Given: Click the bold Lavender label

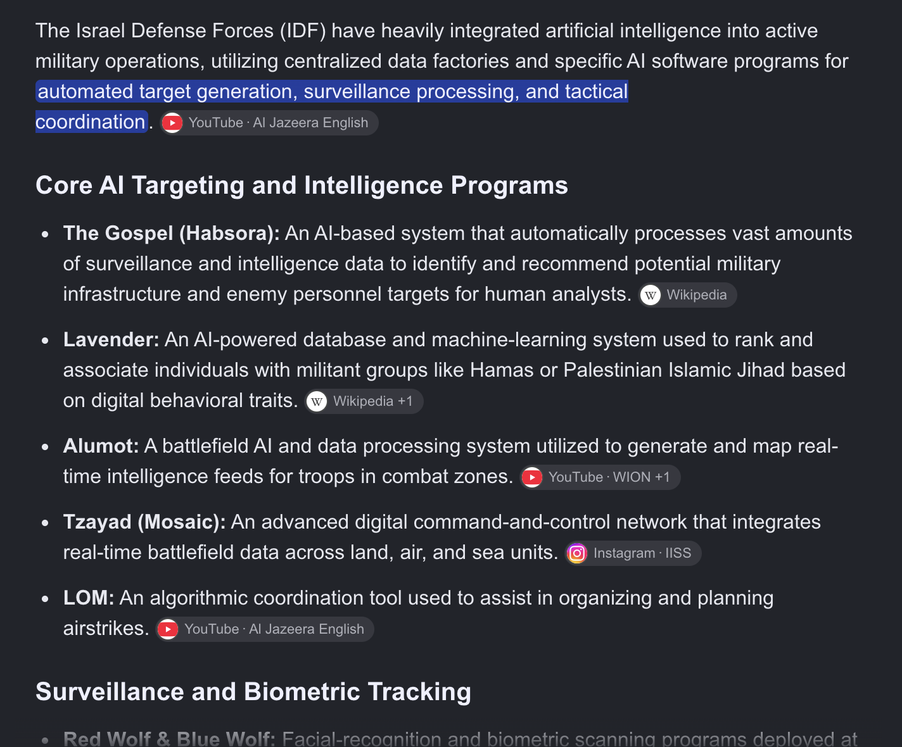Looking at the screenshot, I should pyautogui.click(x=111, y=340).
